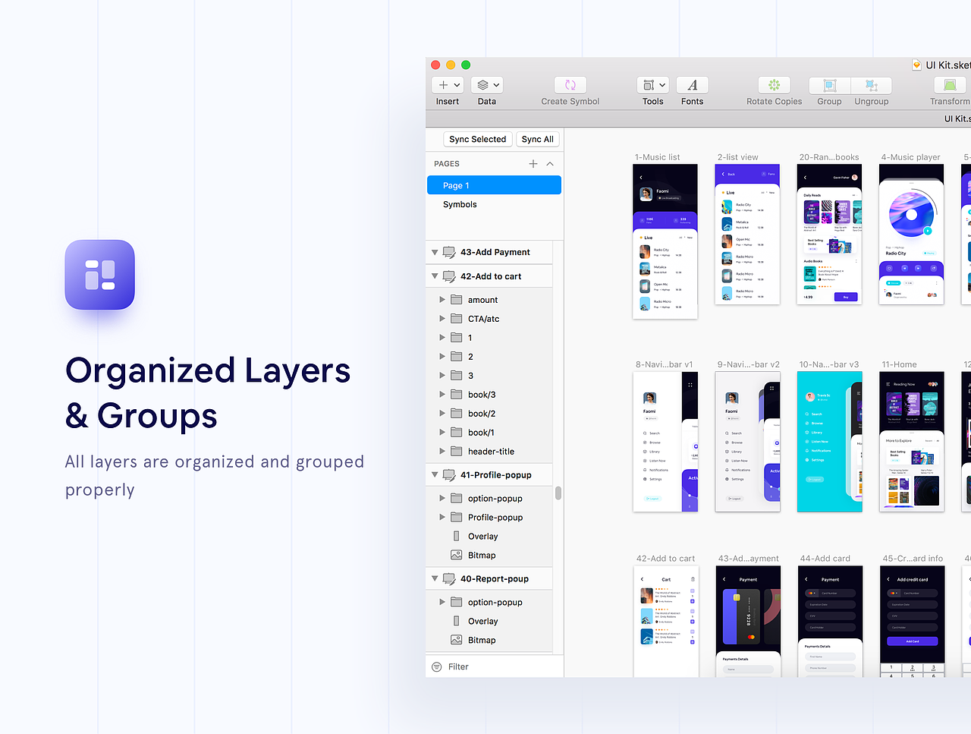Click the 43-Add Payment artboard icon
The image size is (971, 734).
pyautogui.click(x=449, y=252)
